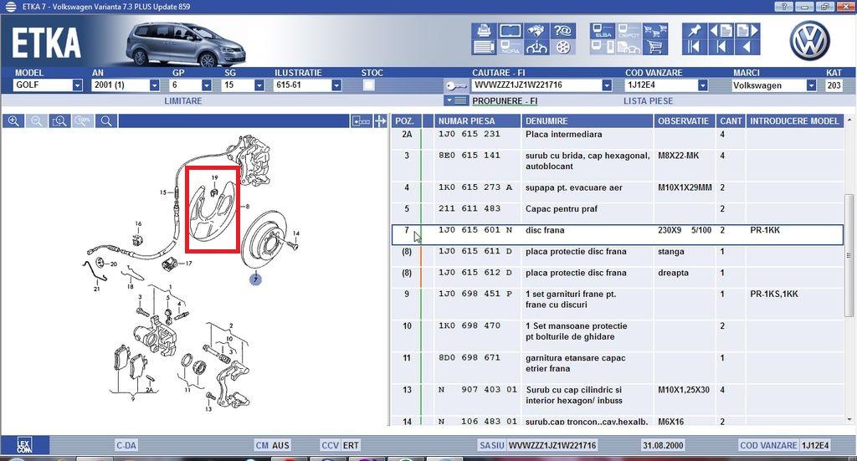This screenshot has height=461, width=857.
Task: Select part row 1J0 615 601 N disc frana
Action: [x=618, y=235]
